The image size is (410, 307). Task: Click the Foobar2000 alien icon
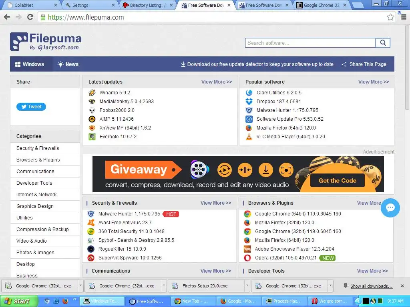[x=92, y=110]
